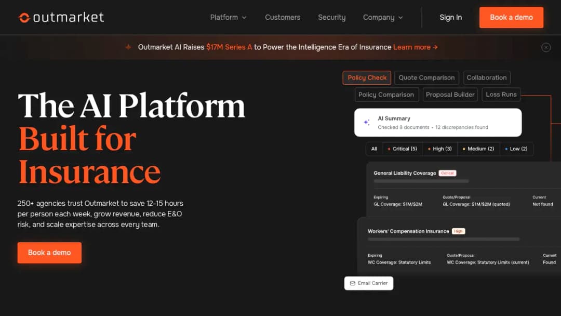Click the envelope icon on Email Carrier

[352, 283]
